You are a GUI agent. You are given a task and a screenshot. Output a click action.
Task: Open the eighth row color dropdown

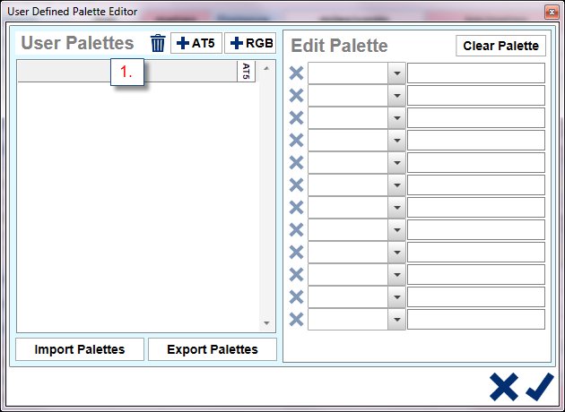coord(396,230)
